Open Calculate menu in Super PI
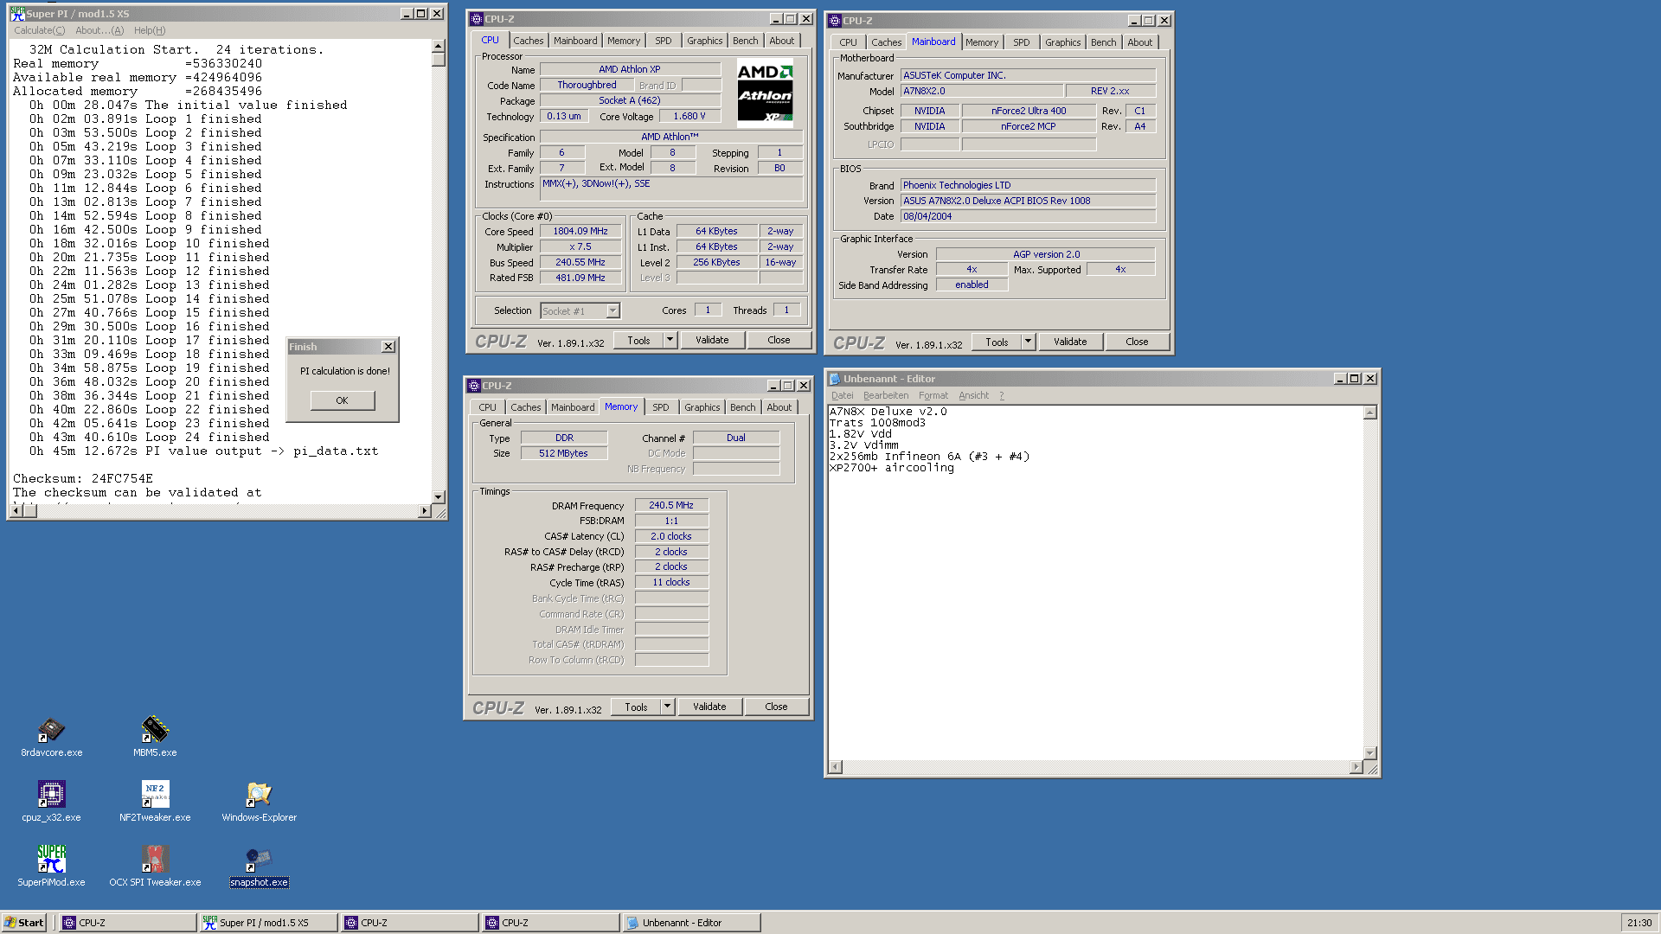The image size is (1661, 934). pos(39,30)
